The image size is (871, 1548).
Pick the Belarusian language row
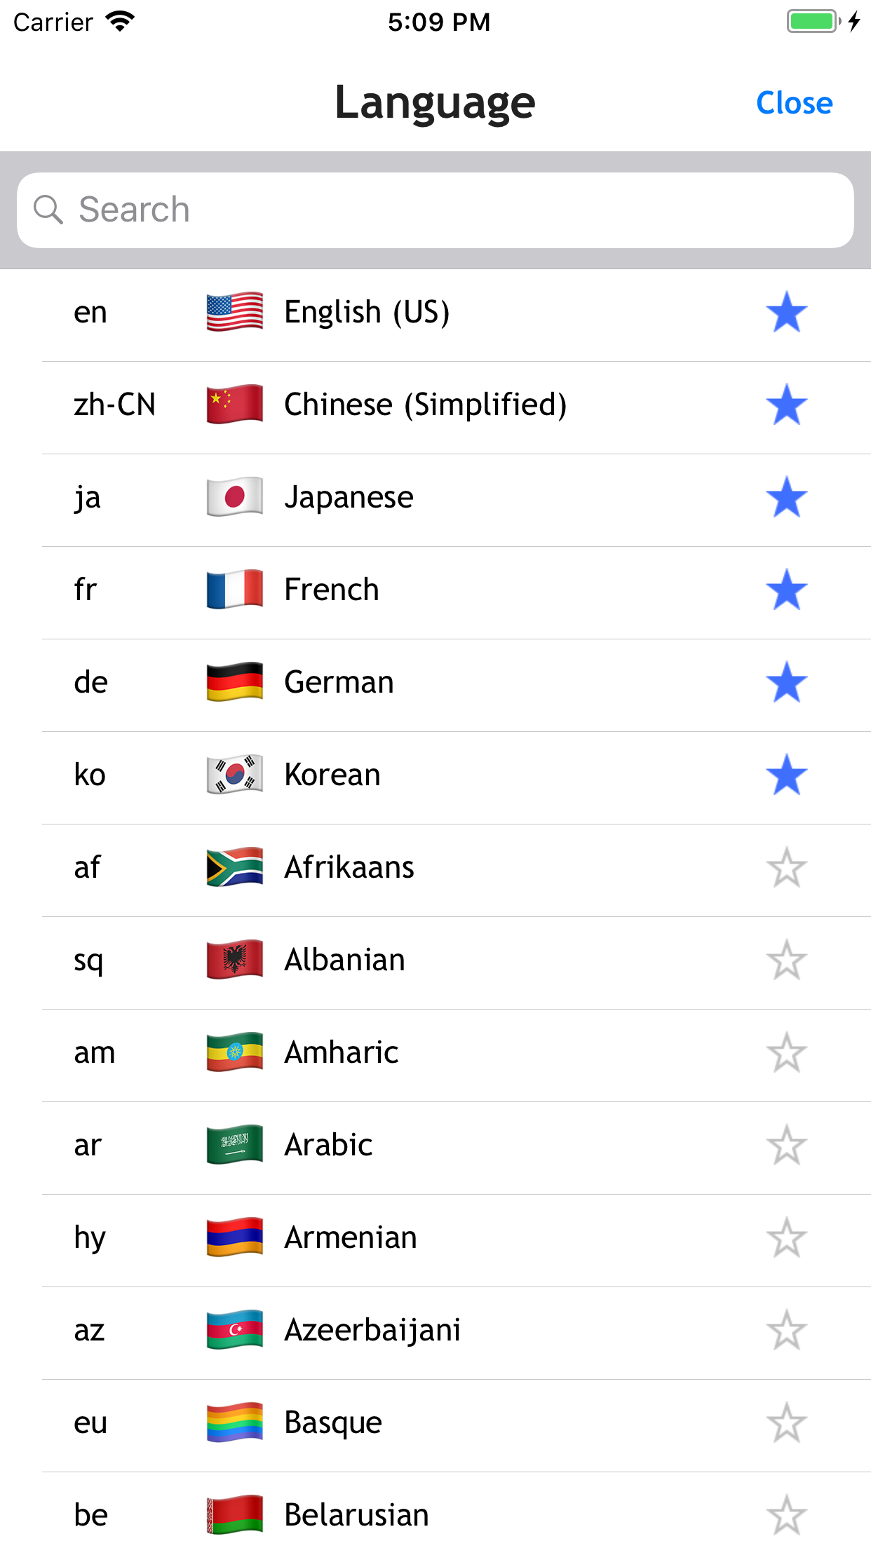[356, 1515]
